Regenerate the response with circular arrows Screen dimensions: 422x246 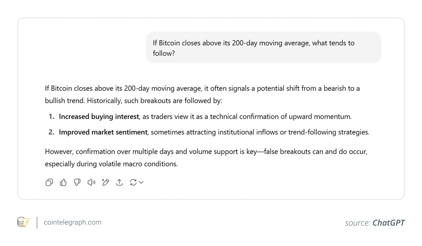point(133,182)
